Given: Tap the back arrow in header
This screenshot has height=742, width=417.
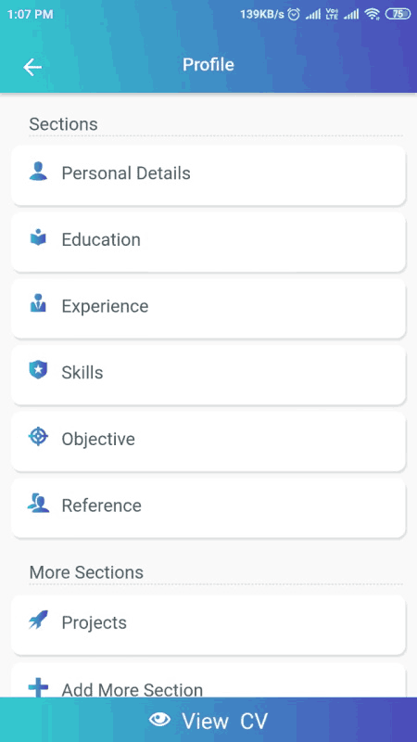Looking at the screenshot, I should 32,67.
